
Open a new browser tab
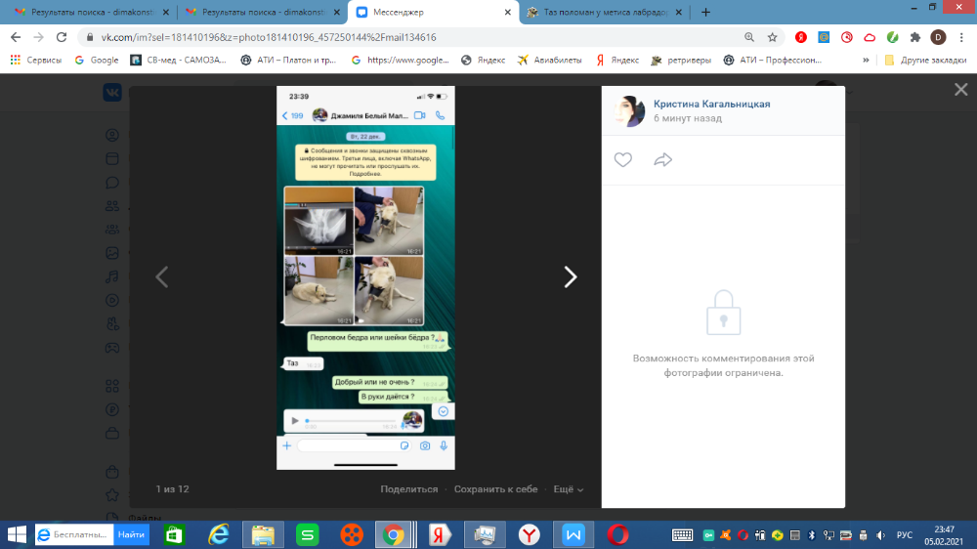(705, 12)
